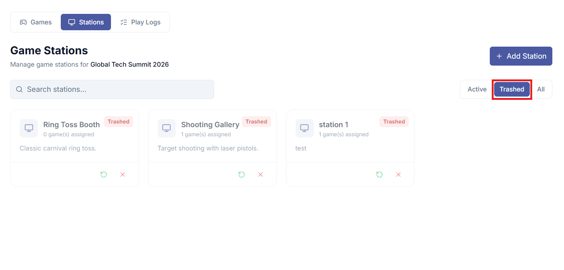Viewport: 564px width, 270px height.
Task: Click "0 game(s) assigned" text
Action: 69,134
